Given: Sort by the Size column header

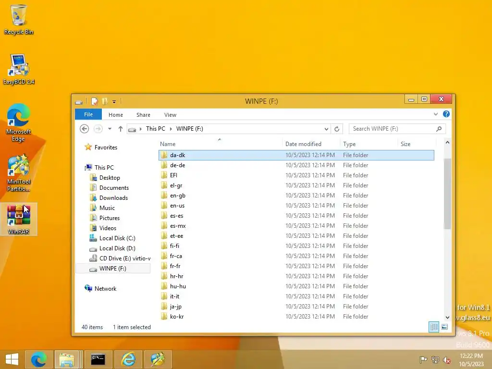Looking at the screenshot, I should (x=417, y=144).
